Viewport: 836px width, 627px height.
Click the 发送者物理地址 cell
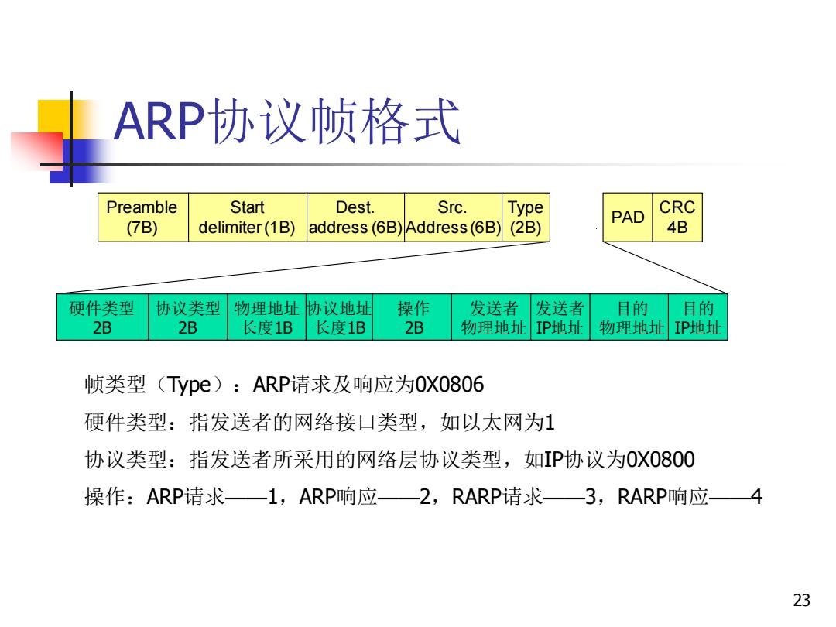(x=491, y=317)
